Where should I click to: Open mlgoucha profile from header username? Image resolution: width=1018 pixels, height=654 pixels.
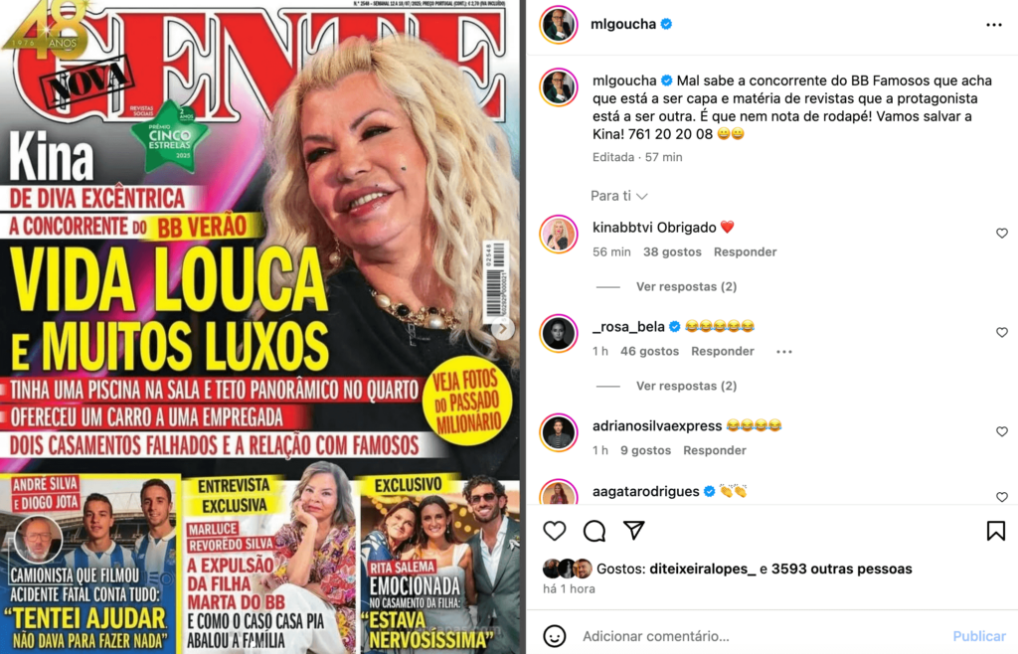click(623, 24)
